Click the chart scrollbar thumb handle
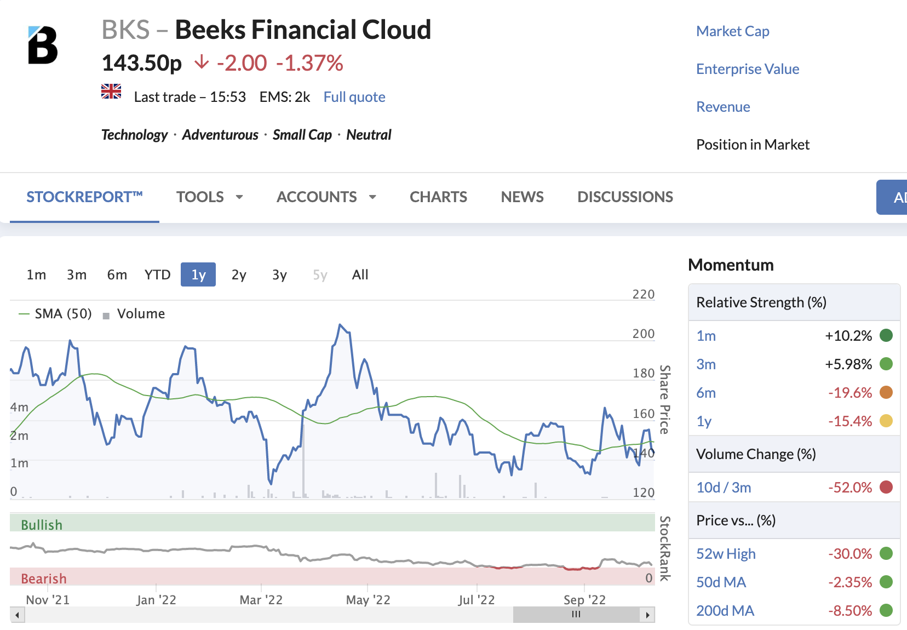The width and height of the screenshot is (907, 630). tap(576, 615)
